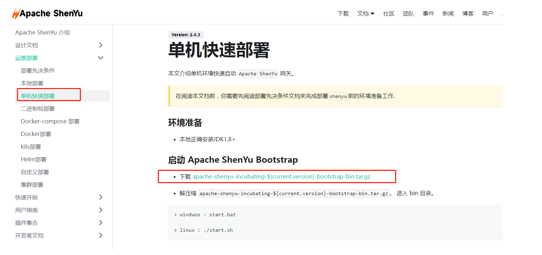Expand the 用户指南 chevron
This screenshot has height=255, width=542.
101,210
